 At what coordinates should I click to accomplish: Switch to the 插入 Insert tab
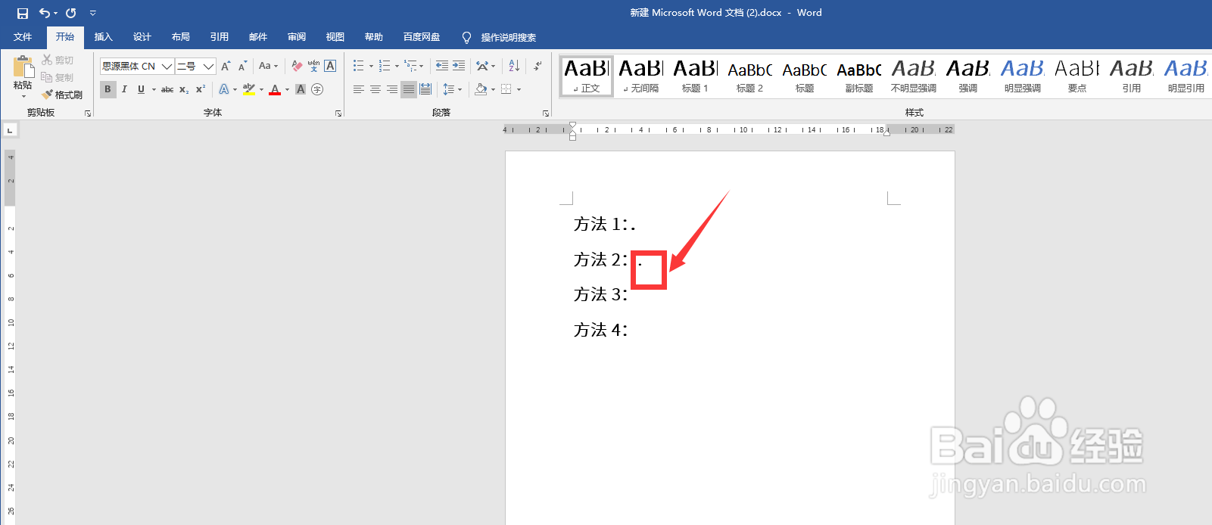pyautogui.click(x=103, y=37)
